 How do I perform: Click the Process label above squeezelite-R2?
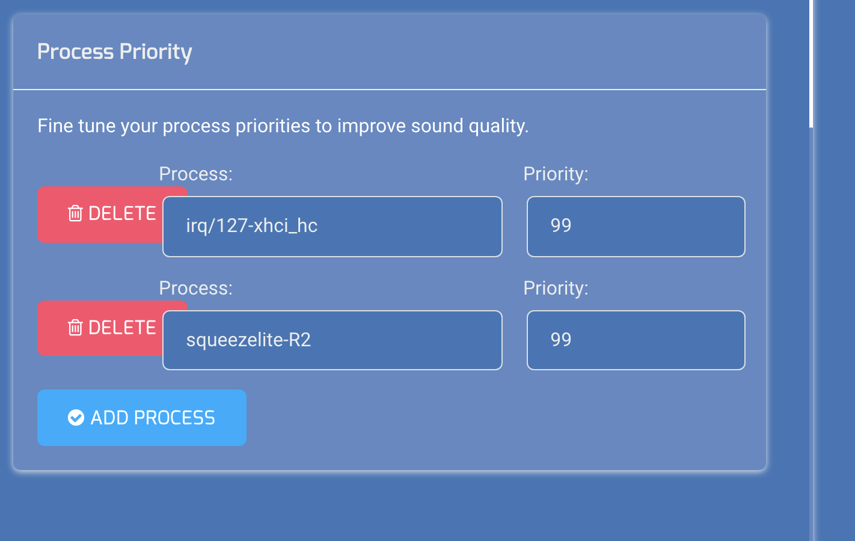click(x=196, y=288)
